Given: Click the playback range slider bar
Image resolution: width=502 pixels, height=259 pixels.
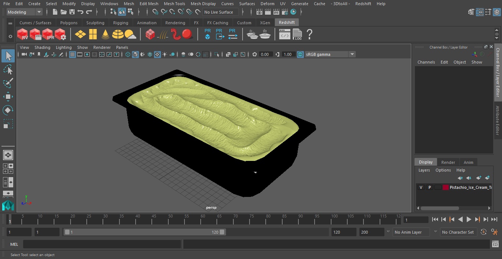Looking at the screenshot, I should point(145,232).
